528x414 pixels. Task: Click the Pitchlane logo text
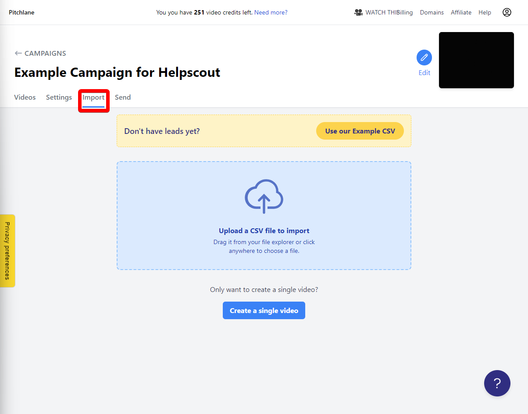point(21,12)
